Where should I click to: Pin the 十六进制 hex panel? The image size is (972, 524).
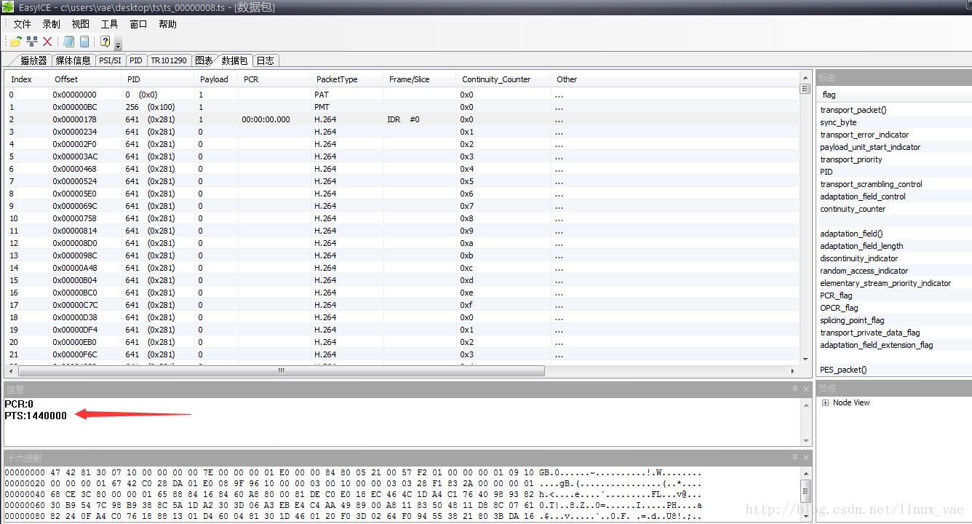point(794,458)
